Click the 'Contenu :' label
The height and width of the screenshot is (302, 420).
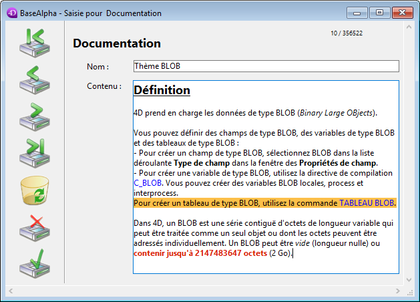point(104,86)
